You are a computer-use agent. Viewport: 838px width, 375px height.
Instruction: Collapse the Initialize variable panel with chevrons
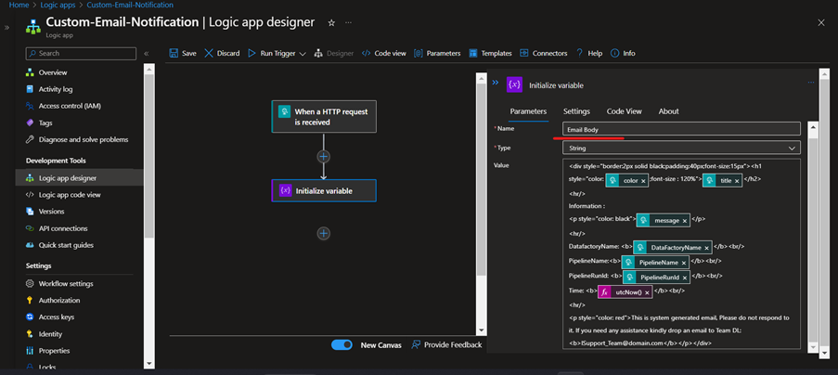tap(496, 84)
